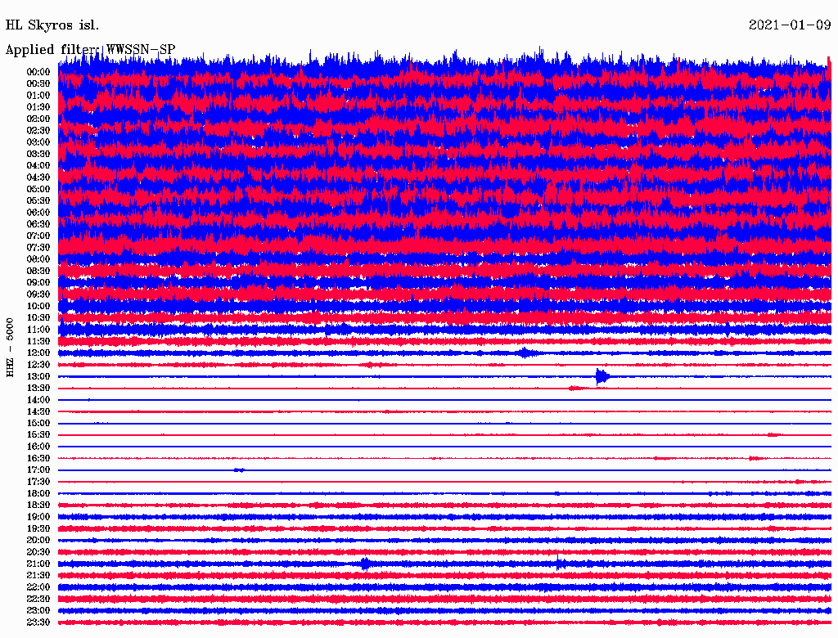Select the 23:30 time row label
The image size is (838, 638).
click(38, 622)
